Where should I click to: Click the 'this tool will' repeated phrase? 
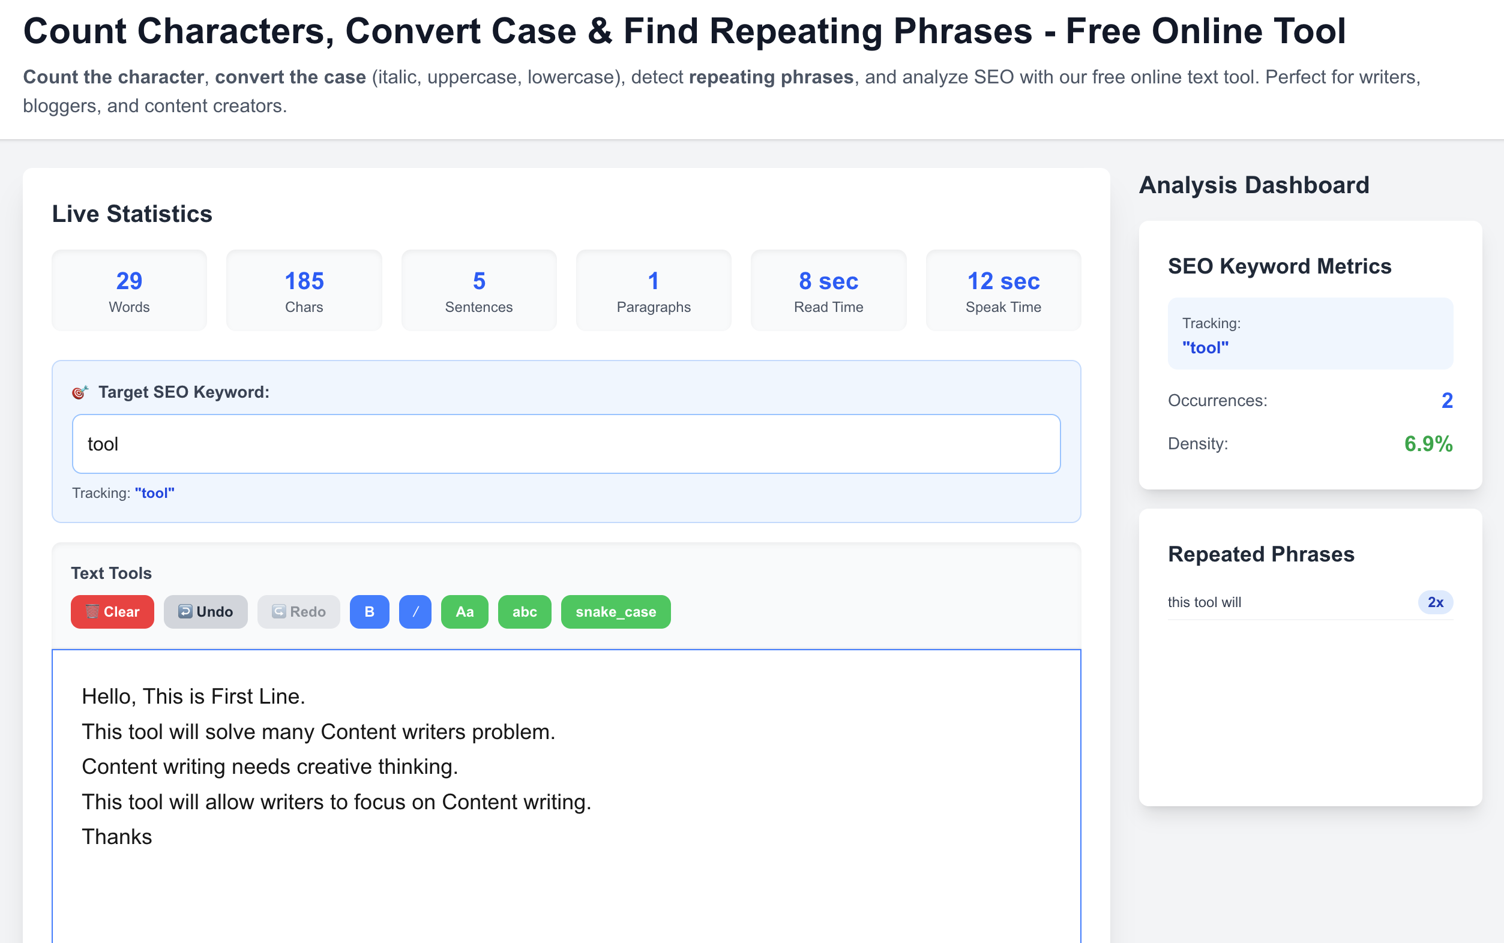tap(1204, 602)
